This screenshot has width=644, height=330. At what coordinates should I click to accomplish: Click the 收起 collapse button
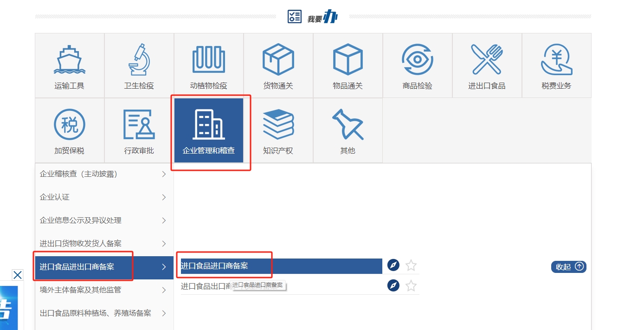[x=568, y=266]
